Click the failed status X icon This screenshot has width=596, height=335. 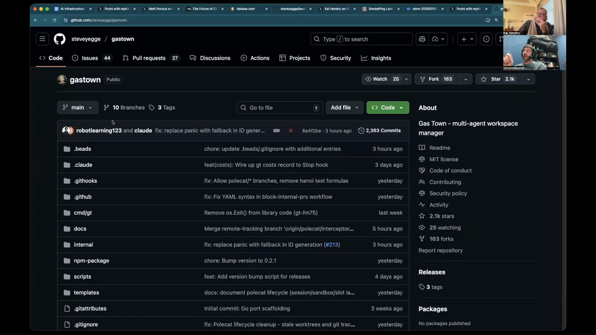pos(291,131)
